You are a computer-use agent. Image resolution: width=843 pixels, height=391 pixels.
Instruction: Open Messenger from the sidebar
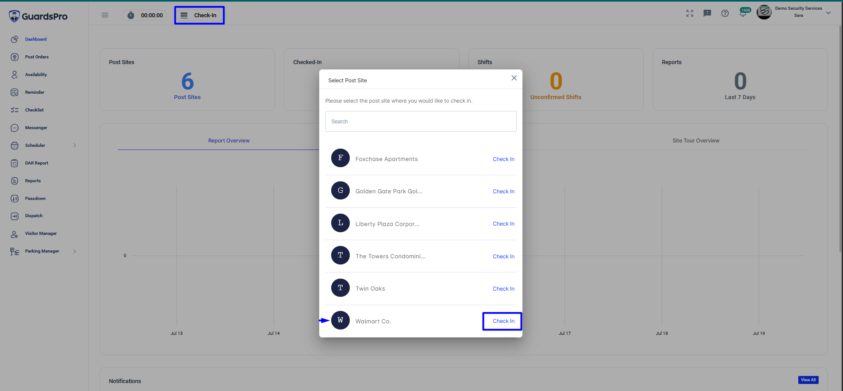36,128
